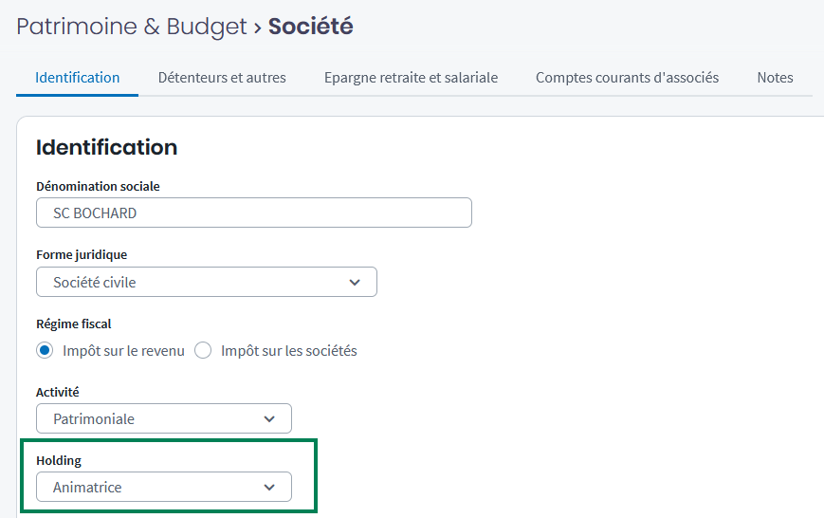Select the Impôt sur le revenu radio
This screenshot has width=824, height=518.
(45, 351)
